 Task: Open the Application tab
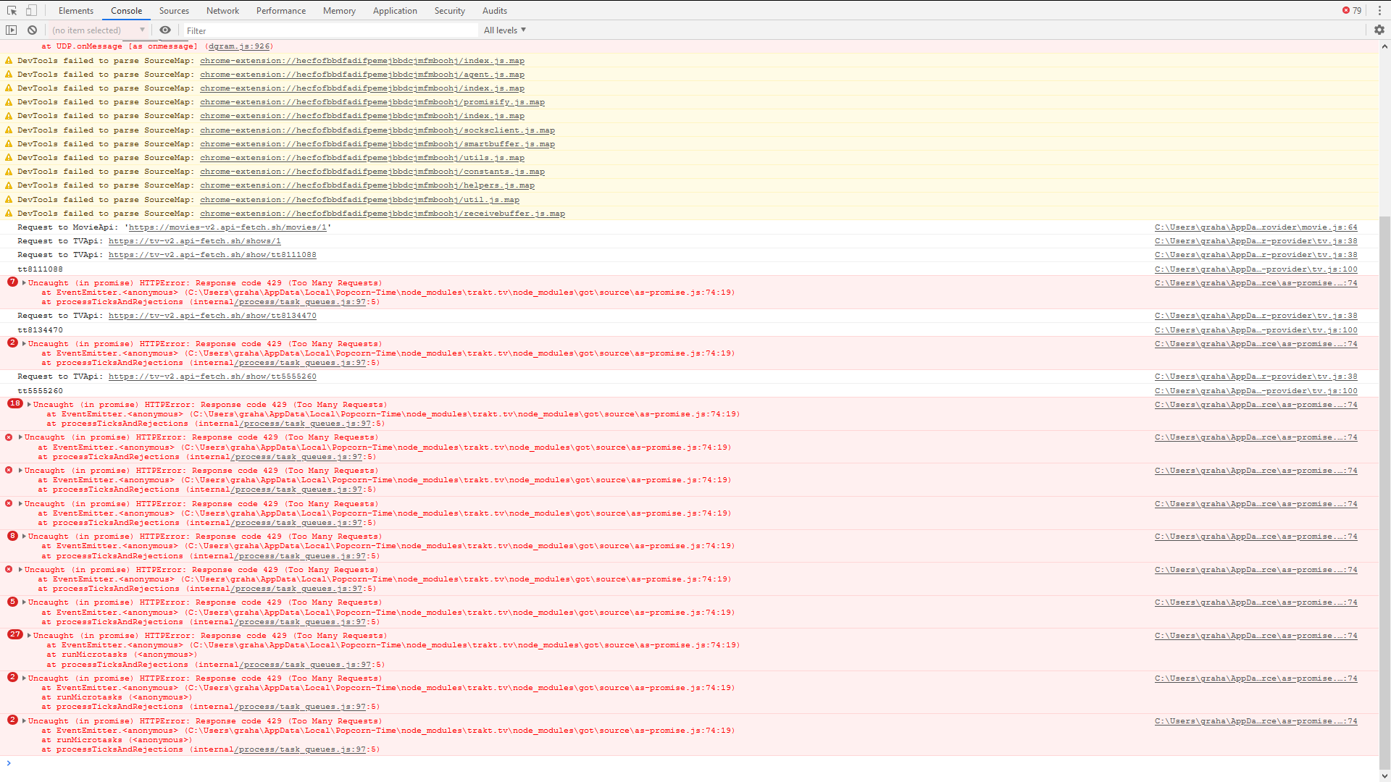[395, 10]
